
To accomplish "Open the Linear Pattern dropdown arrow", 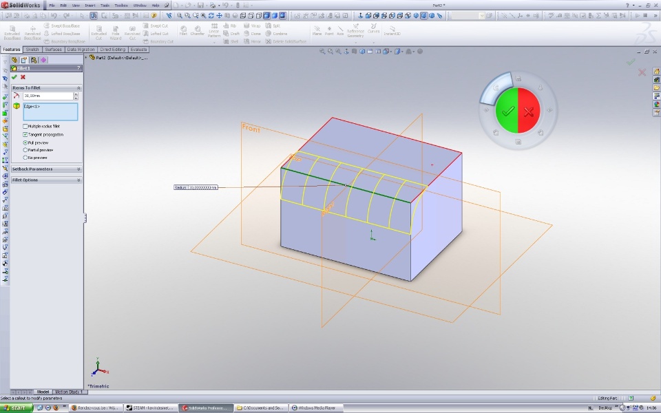I will click(213, 42).
